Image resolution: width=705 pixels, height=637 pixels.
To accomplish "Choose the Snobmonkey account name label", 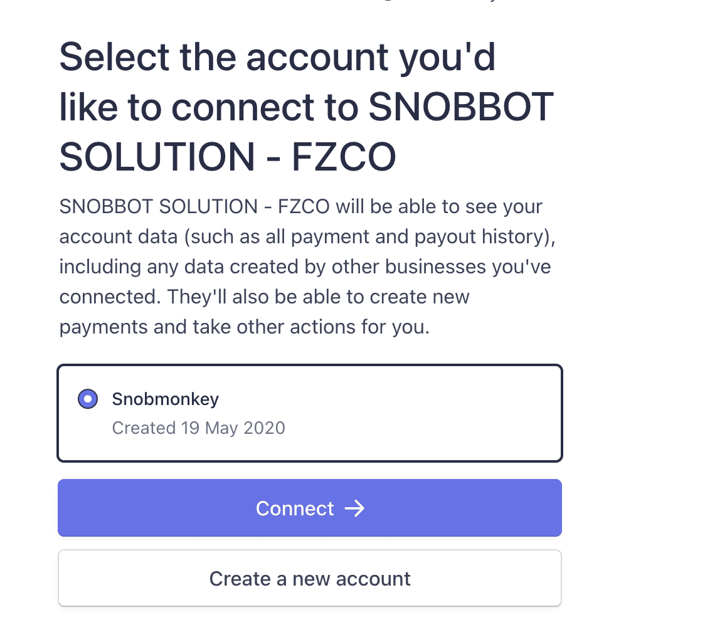I will point(165,399).
